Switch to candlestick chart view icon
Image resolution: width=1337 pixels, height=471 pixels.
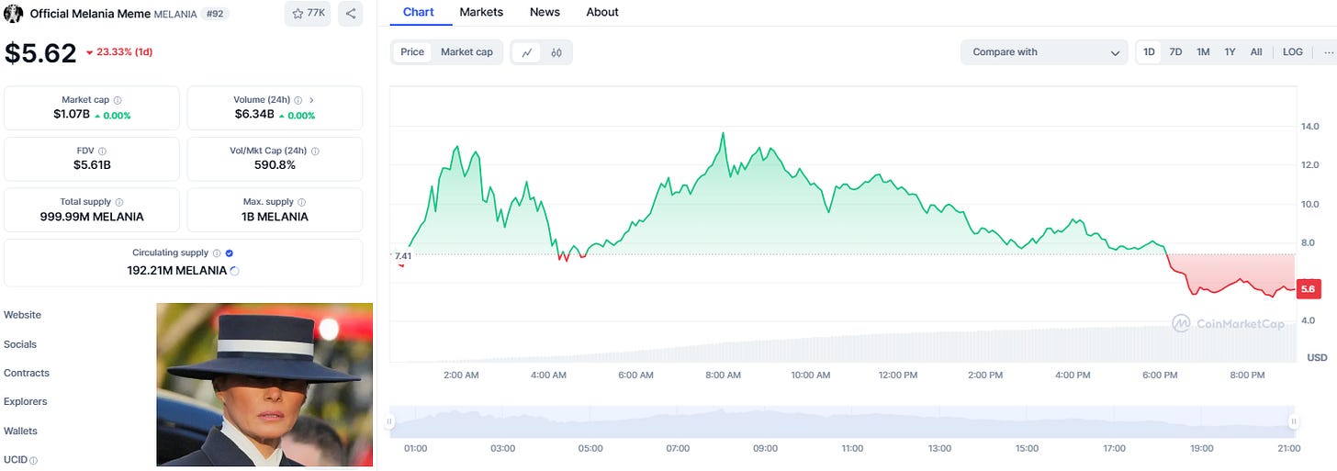[x=556, y=52]
